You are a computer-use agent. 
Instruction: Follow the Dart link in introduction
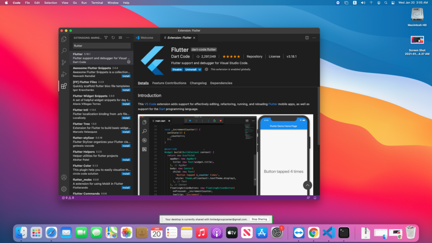162,109
